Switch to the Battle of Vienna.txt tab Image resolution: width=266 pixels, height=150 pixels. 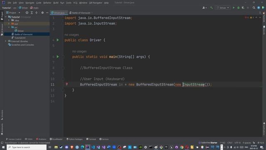(81, 13)
